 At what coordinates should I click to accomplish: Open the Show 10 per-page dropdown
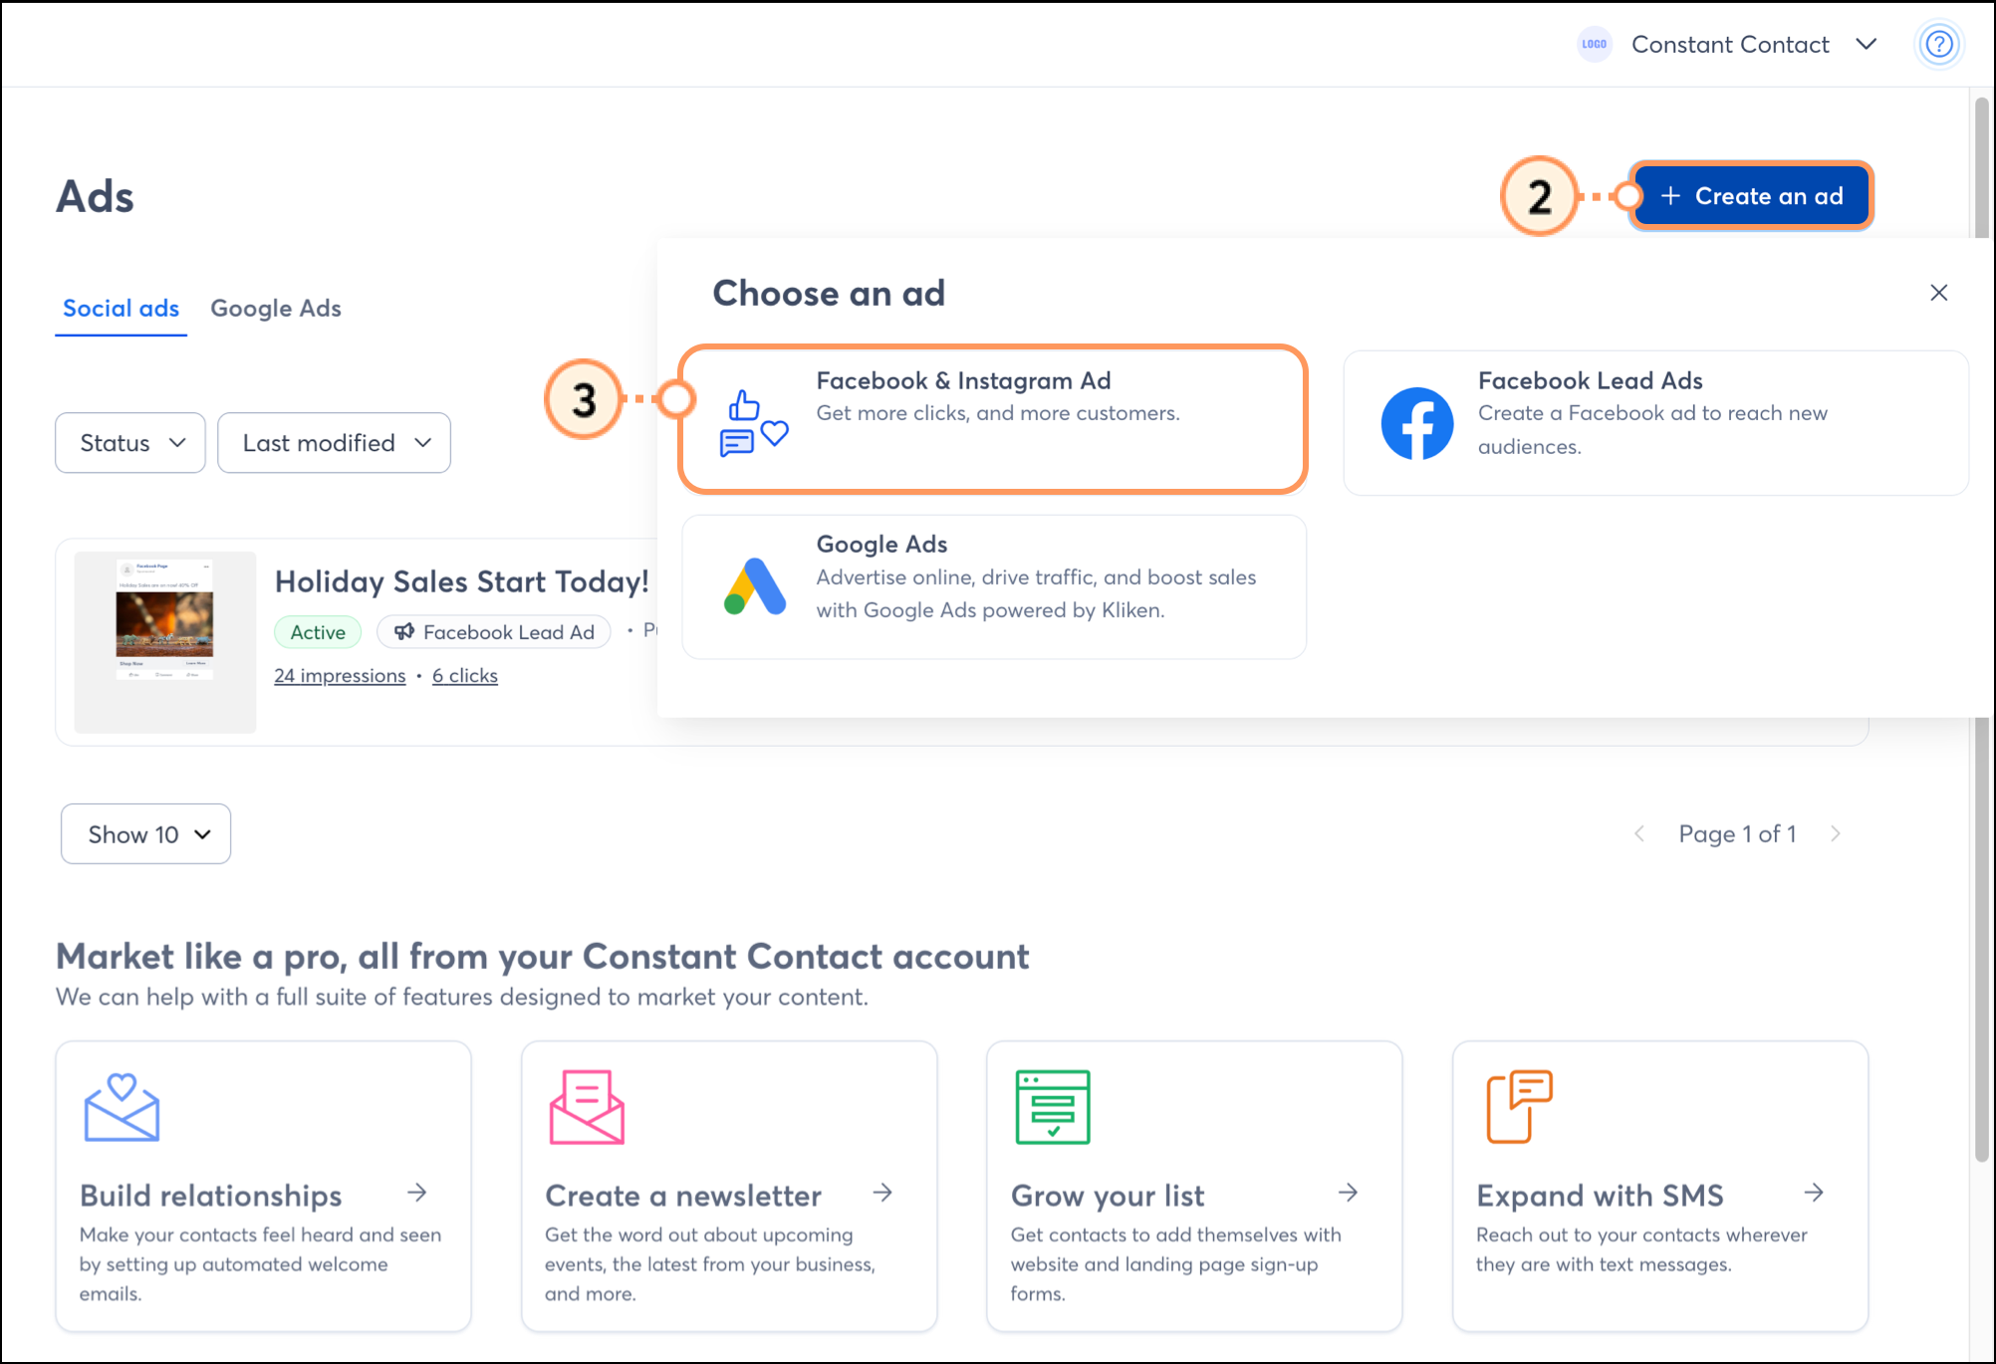click(146, 834)
